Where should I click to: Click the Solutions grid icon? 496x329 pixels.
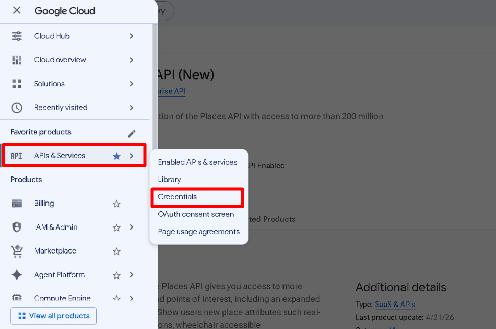pos(17,84)
